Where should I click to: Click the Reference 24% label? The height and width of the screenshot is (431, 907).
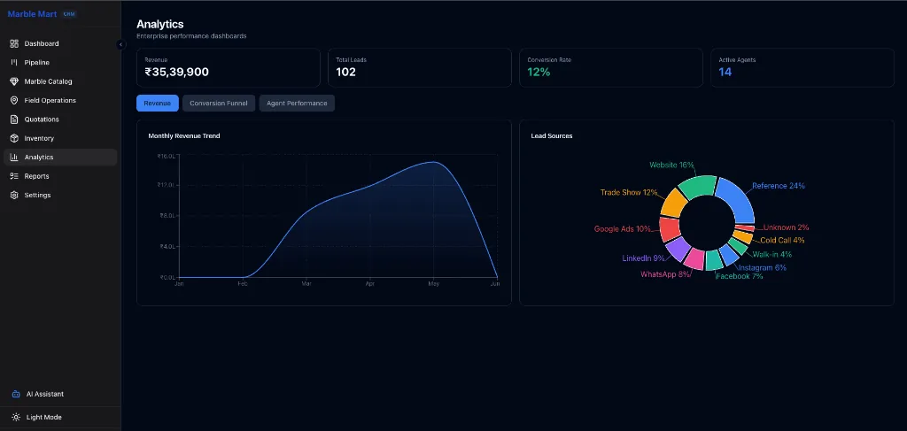779,186
